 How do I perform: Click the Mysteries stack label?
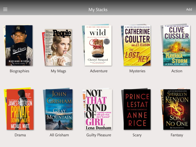point(138,71)
